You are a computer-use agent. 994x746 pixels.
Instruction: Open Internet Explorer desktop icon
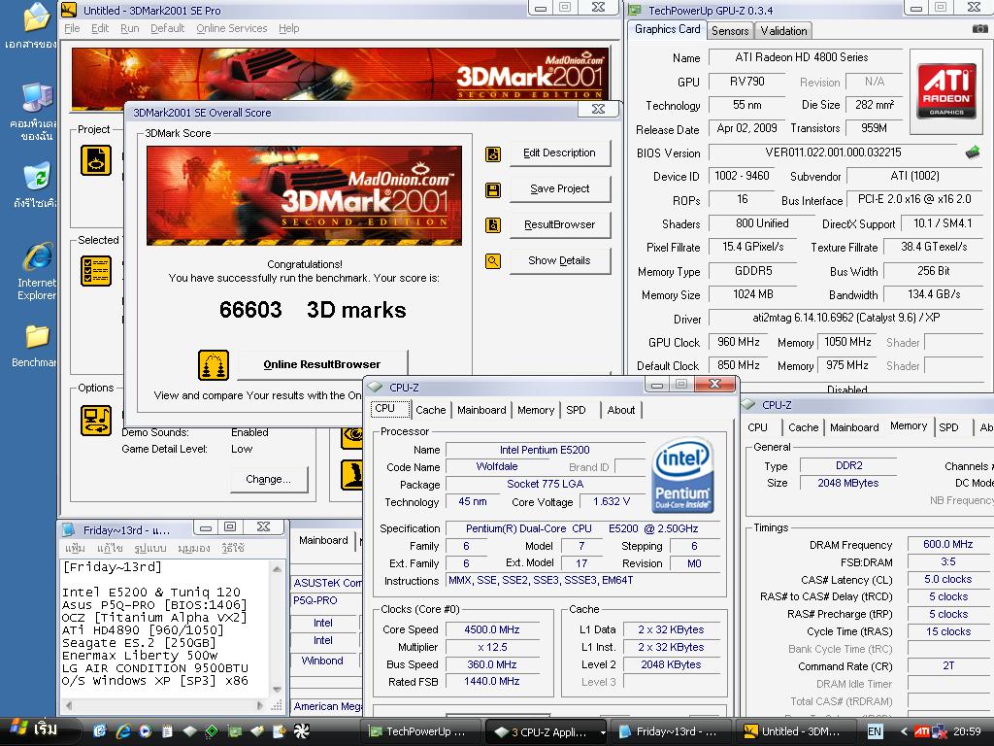(36, 271)
